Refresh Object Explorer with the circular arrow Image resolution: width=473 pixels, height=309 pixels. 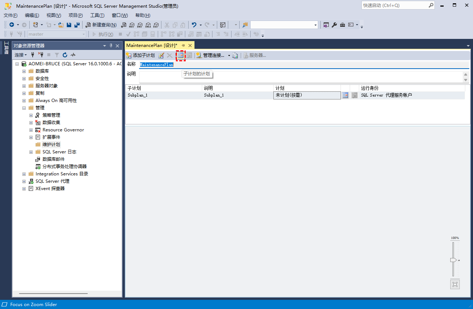coord(65,55)
